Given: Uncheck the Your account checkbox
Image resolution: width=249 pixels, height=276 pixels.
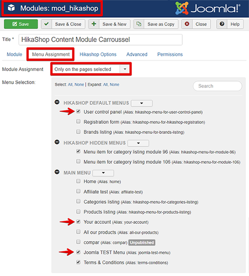Looking at the screenshot, I should coord(78,222).
